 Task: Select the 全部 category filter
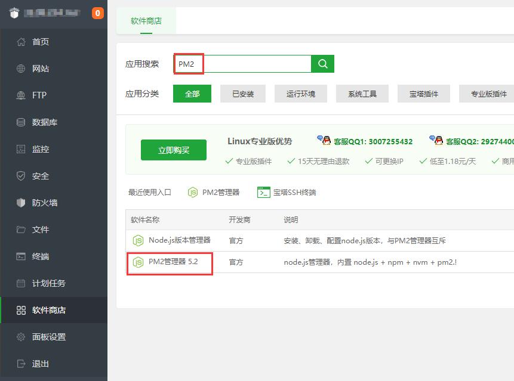click(x=192, y=94)
